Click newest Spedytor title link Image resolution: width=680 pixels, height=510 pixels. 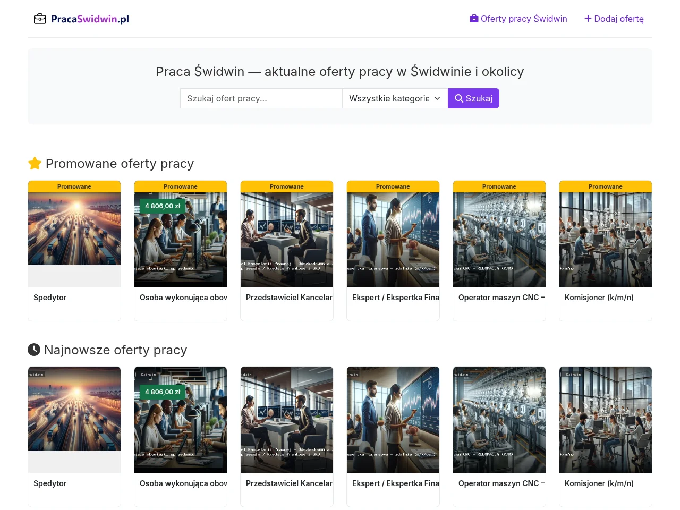pos(50,483)
